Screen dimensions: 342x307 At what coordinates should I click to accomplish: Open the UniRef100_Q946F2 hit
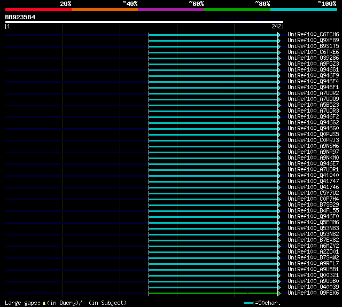tap(313, 117)
